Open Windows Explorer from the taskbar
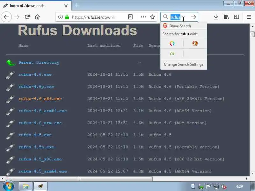The width and height of the screenshot is (255, 191). (x=26, y=187)
